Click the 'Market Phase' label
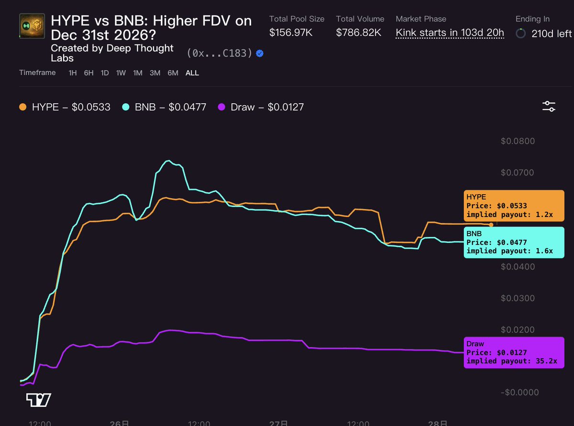 [x=421, y=19]
